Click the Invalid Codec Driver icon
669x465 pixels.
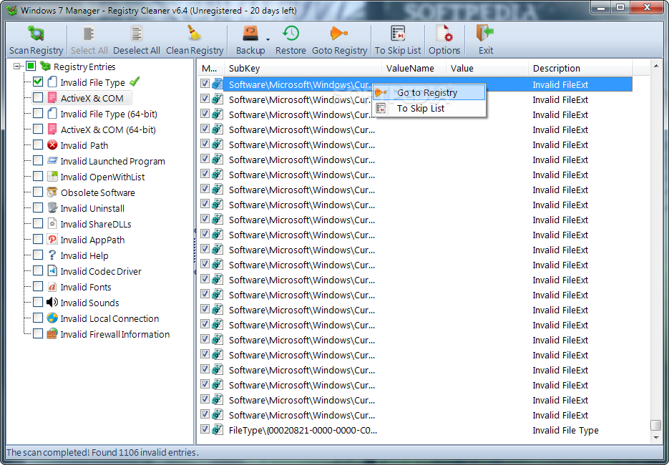(52, 271)
